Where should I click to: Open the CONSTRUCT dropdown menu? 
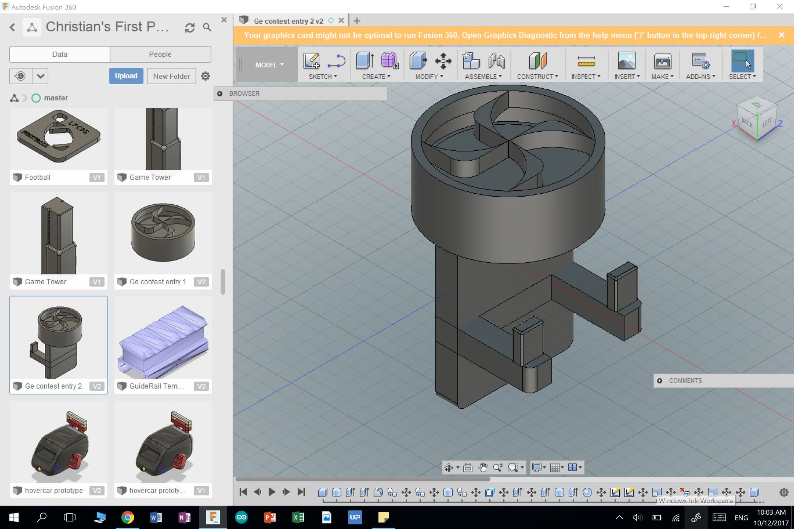coord(537,77)
